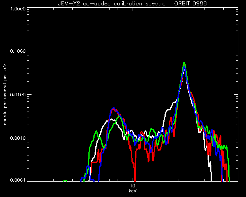Viewport: 246px width, 197px height.
Task: Click the ORBIT 0988 label in title
Action: point(191,3)
